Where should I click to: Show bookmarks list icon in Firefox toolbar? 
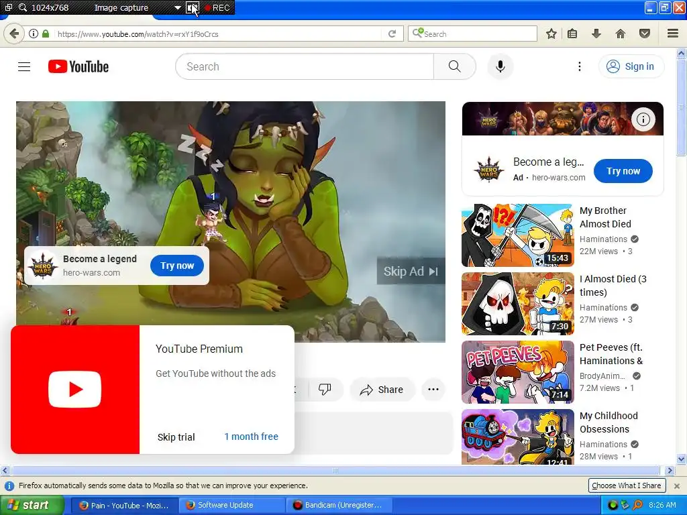coord(572,34)
